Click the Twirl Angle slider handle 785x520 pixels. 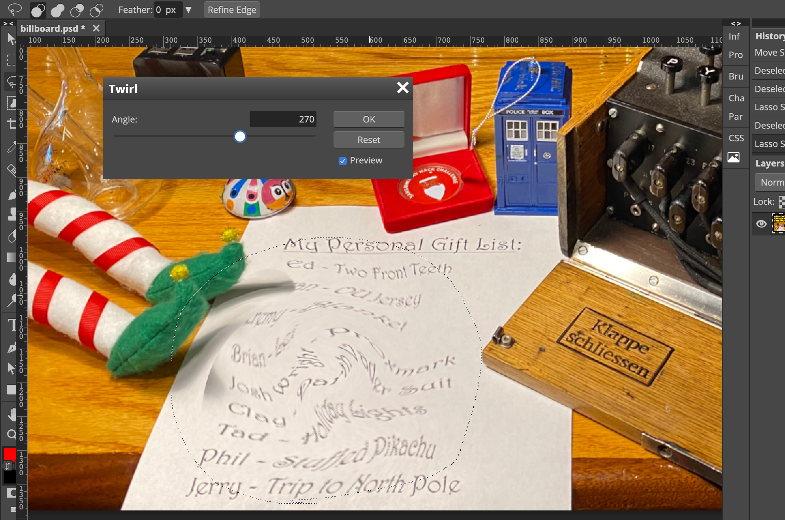click(240, 136)
